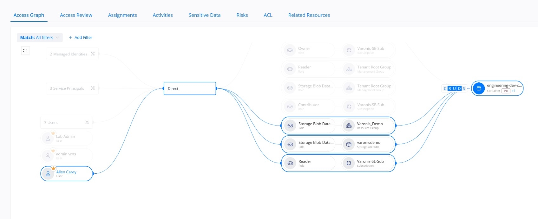Go to the Risks tab
The width and height of the screenshot is (538, 219).
pos(242,15)
